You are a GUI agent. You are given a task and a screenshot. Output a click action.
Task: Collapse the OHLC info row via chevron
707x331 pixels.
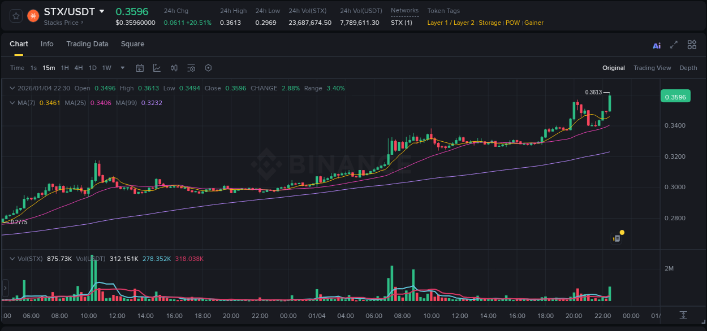click(12, 88)
